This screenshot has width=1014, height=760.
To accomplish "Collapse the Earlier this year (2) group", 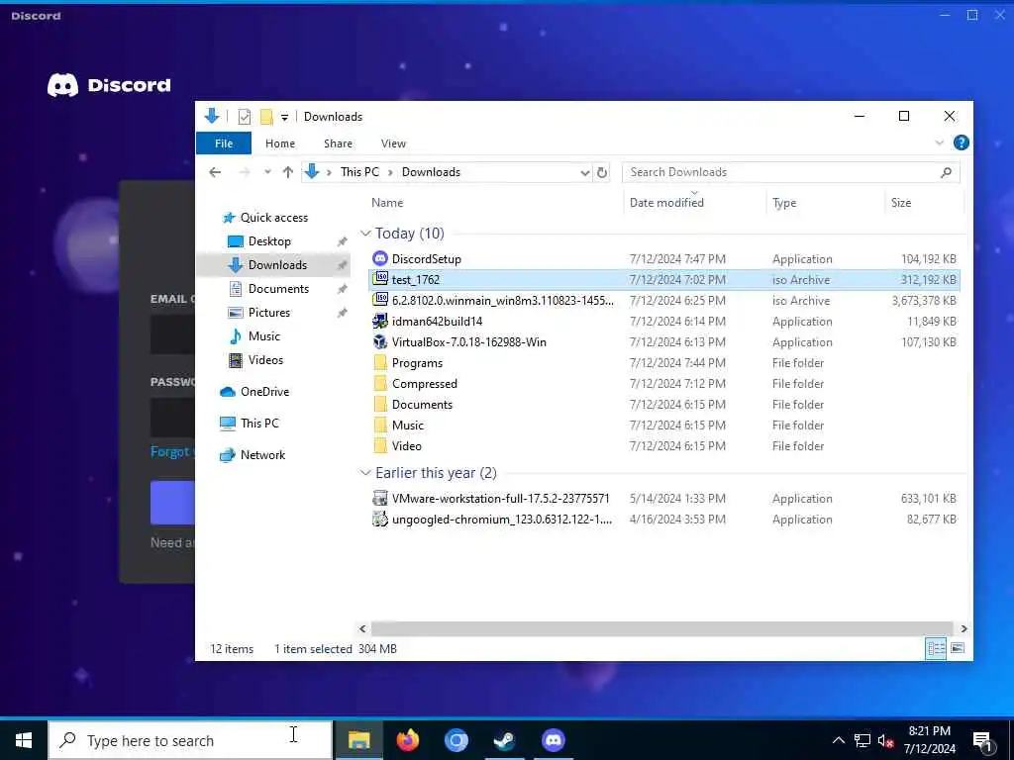I will pos(366,473).
